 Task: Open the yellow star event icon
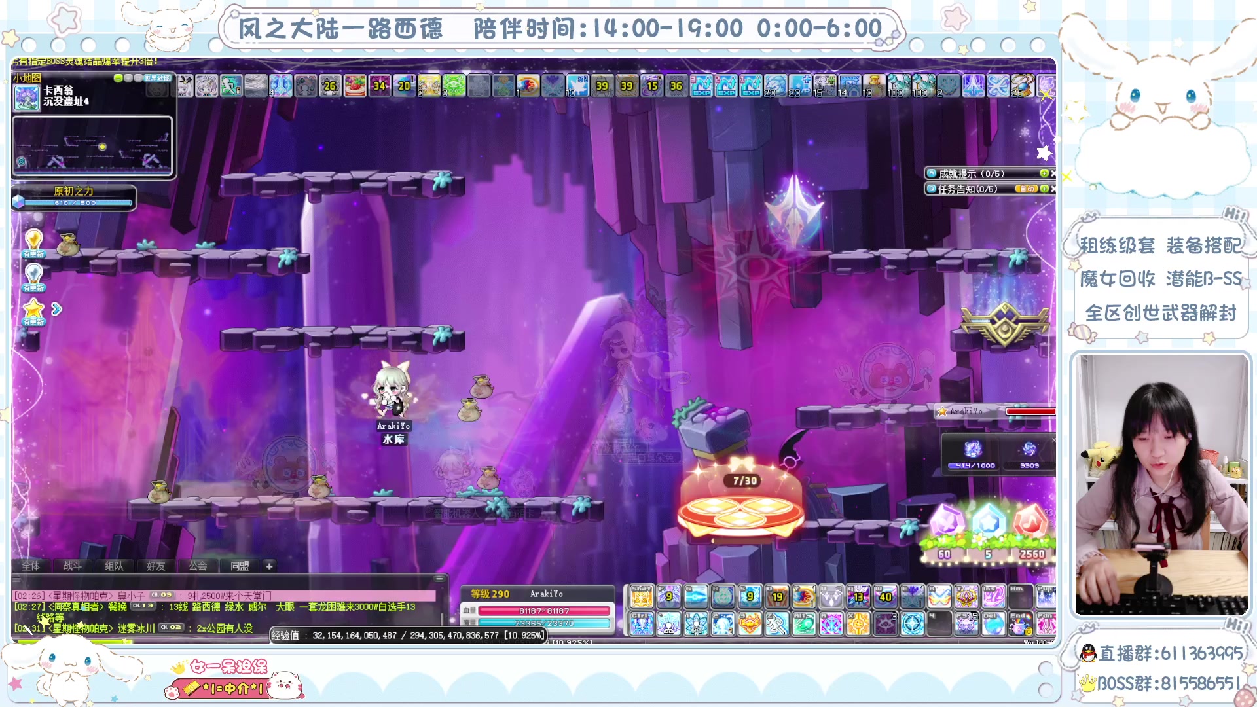pos(33,312)
